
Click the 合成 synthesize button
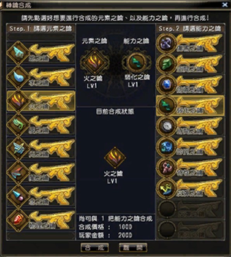[95, 247]
